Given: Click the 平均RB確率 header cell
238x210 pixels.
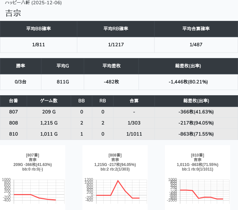Looking at the screenshot, I should pos(116,29).
